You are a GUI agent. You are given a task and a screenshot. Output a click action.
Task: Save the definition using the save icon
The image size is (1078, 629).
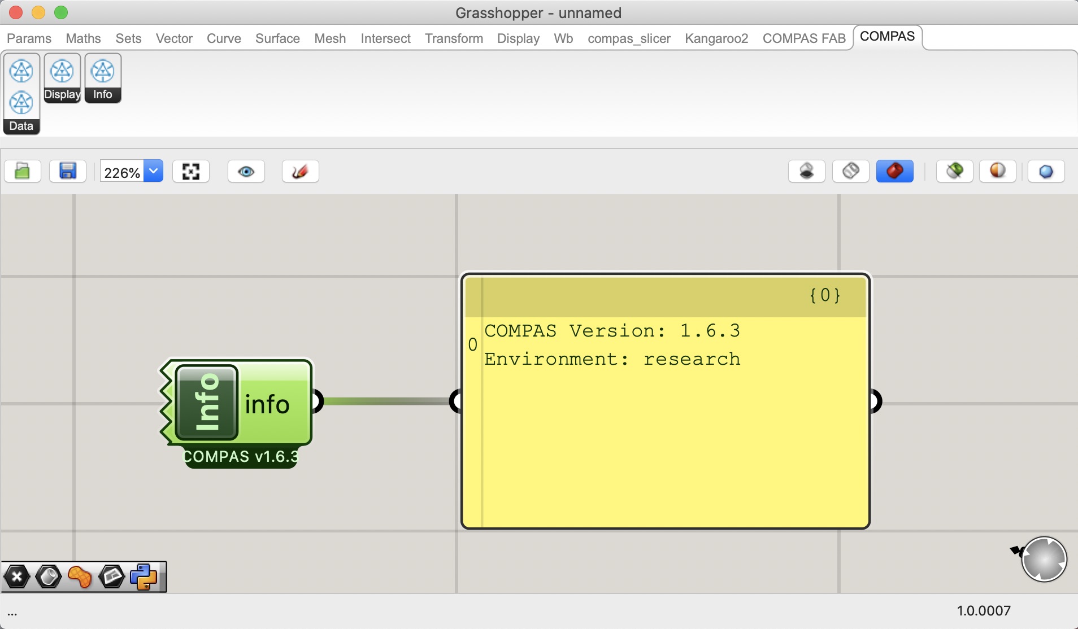click(68, 171)
